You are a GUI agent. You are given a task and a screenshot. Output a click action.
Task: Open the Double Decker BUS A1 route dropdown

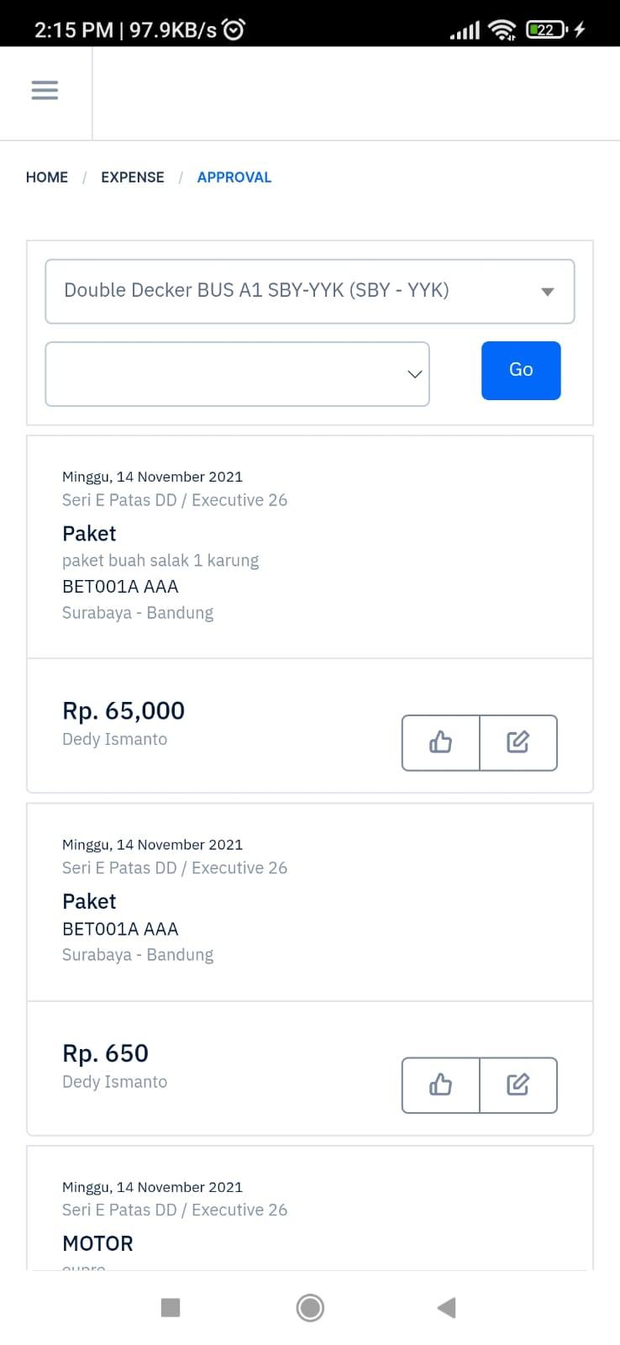pos(310,291)
